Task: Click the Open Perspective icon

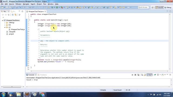Action: click(x=152, y=8)
